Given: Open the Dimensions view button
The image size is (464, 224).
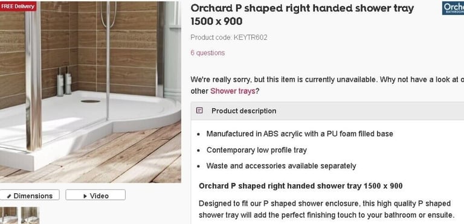Looking at the screenshot, I should [x=29, y=196].
